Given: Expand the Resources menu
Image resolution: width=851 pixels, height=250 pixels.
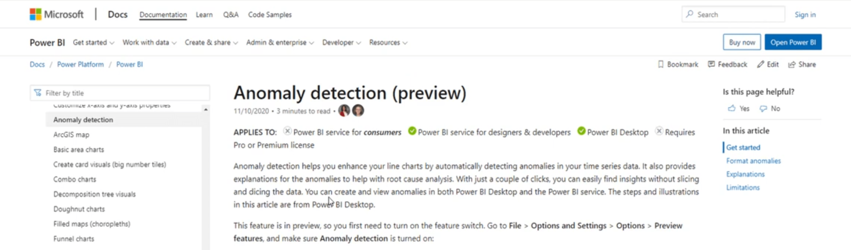Looking at the screenshot, I should coord(388,43).
